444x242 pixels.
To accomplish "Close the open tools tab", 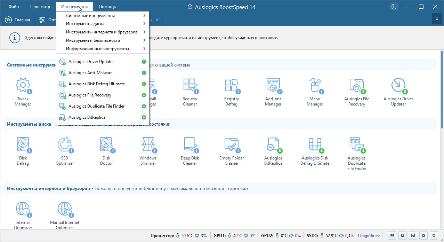I will click(157, 20).
